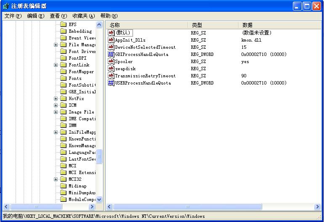Click the swapdisk string value icon

111,69
